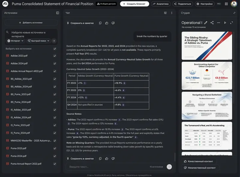The width and height of the screenshot is (240, 177).
Task: Open the Studio three-dot menu
Action: [x=219, y=22]
